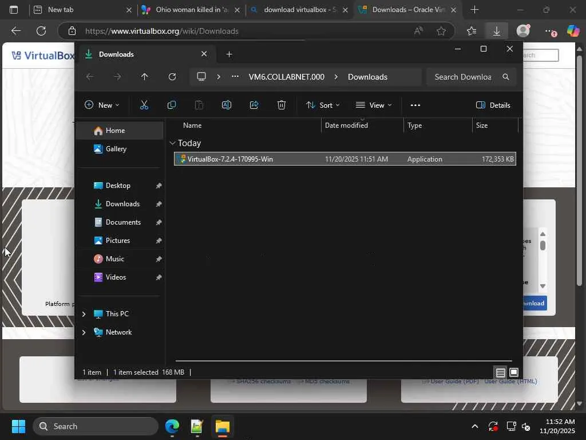The height and width of the screenshot is (440, 586).
Task: Open Videos in the navigation pane
Action: click(120, 277)
